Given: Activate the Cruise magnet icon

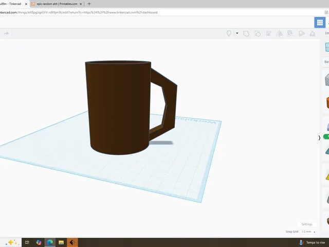Looking at the screenshot, I should pyautogui.click(x=290, y=33).
